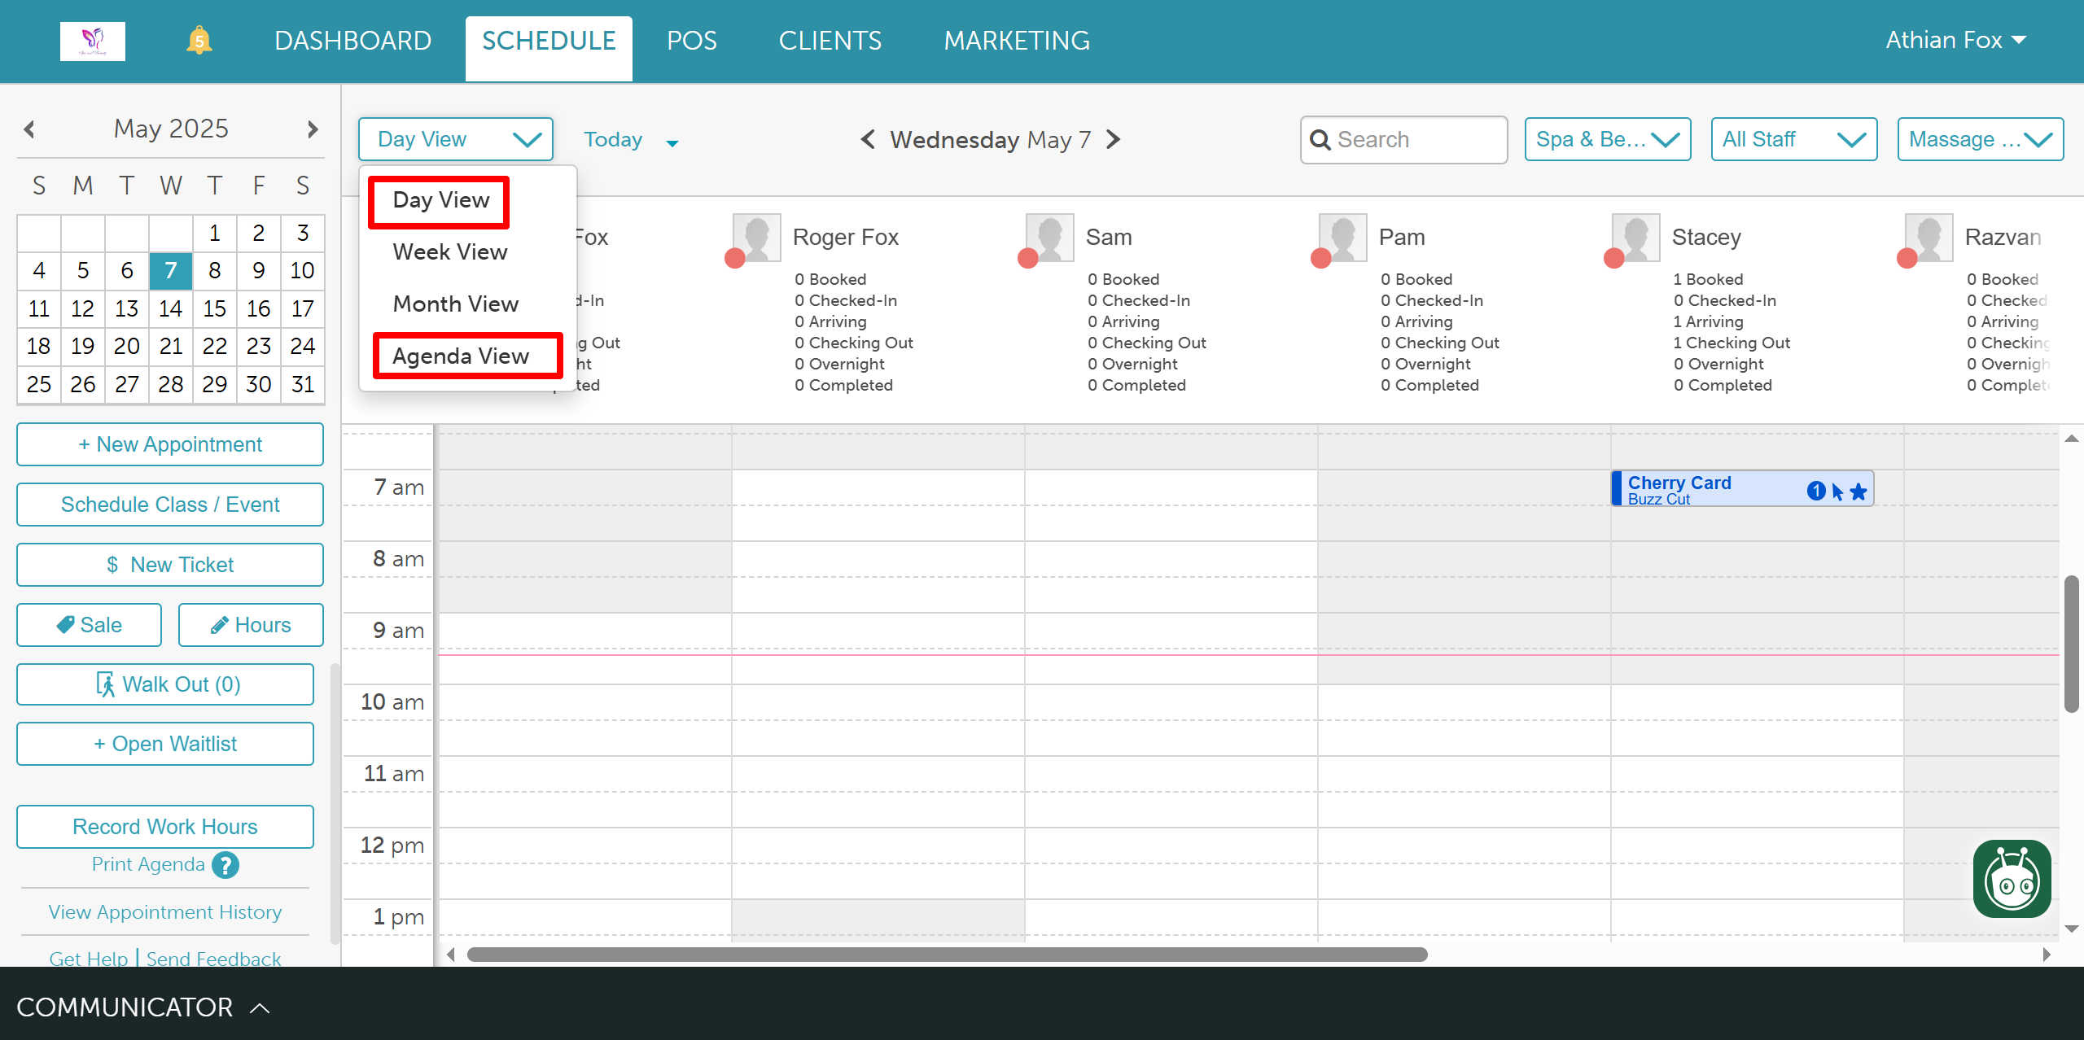Go to the previous day arrow beside Wednesday
This screenshot has width=2084, height=1040.
pos(868,140)
